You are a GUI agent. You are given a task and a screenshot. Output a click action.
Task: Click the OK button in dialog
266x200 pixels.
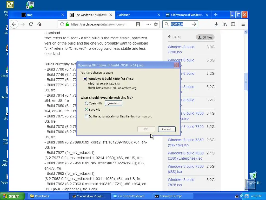pyautogui.click(x=146, y=129)
